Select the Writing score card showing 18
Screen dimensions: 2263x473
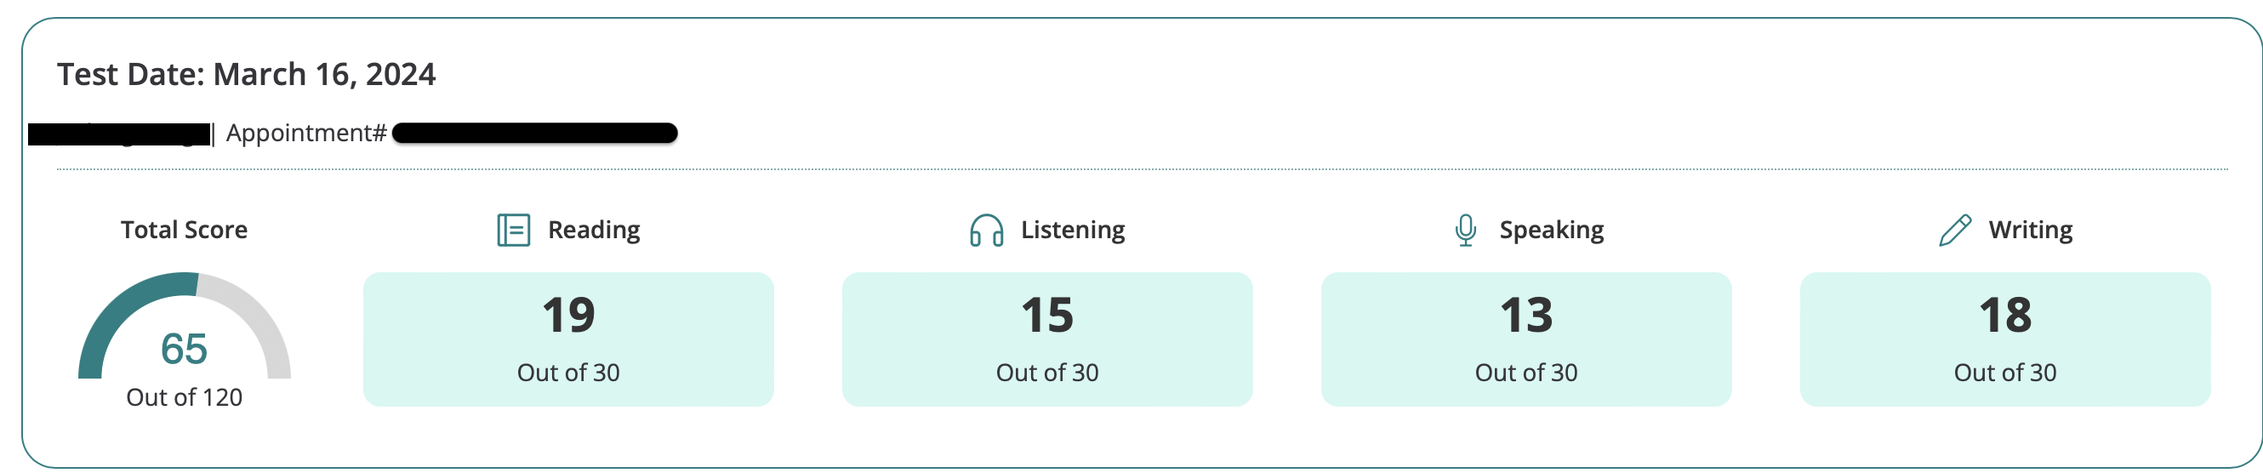tap(2004, 339)
